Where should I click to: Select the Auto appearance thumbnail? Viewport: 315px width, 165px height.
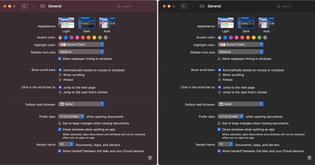tap(107, 23)
